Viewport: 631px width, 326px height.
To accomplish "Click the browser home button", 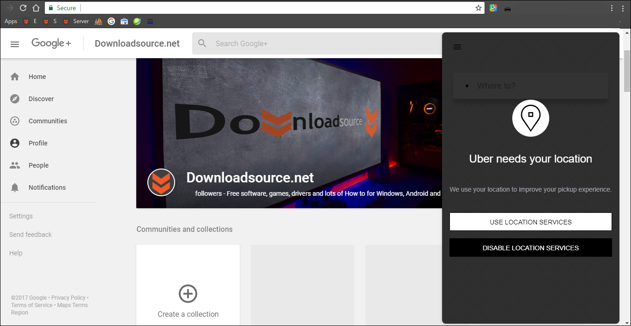I will 36,8.
